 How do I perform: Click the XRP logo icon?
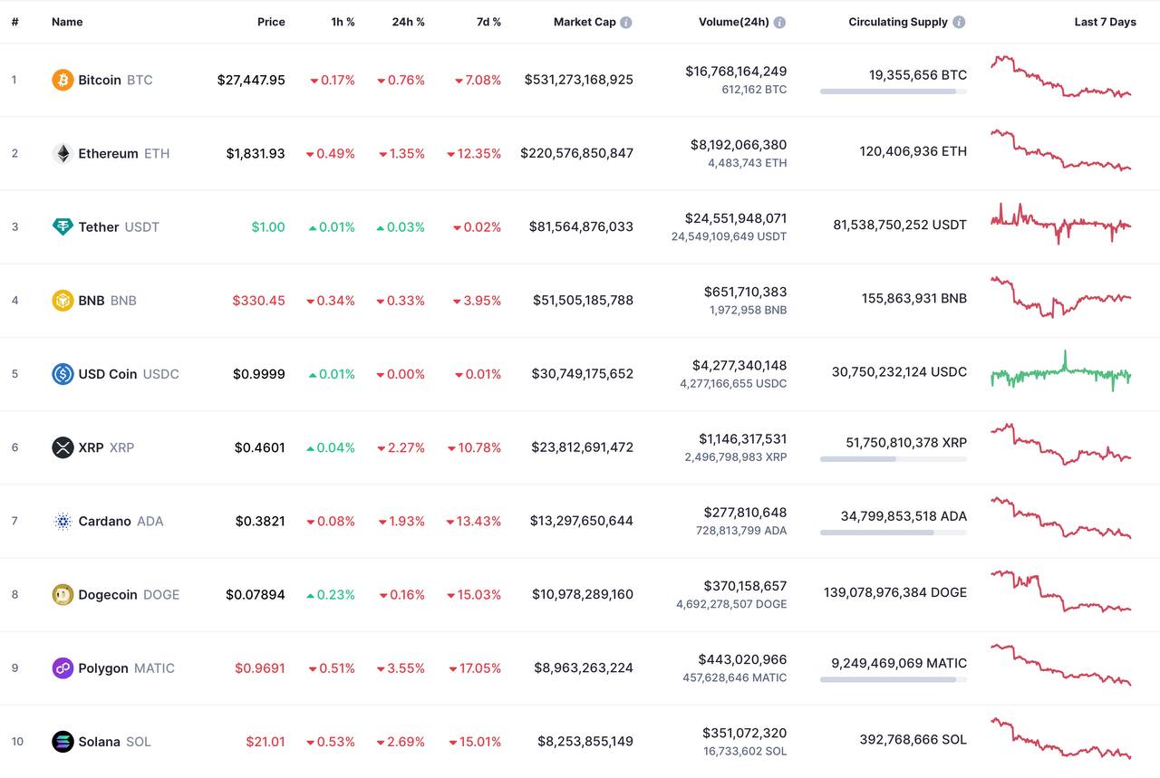pyautogui.click(x=63, y=447)
